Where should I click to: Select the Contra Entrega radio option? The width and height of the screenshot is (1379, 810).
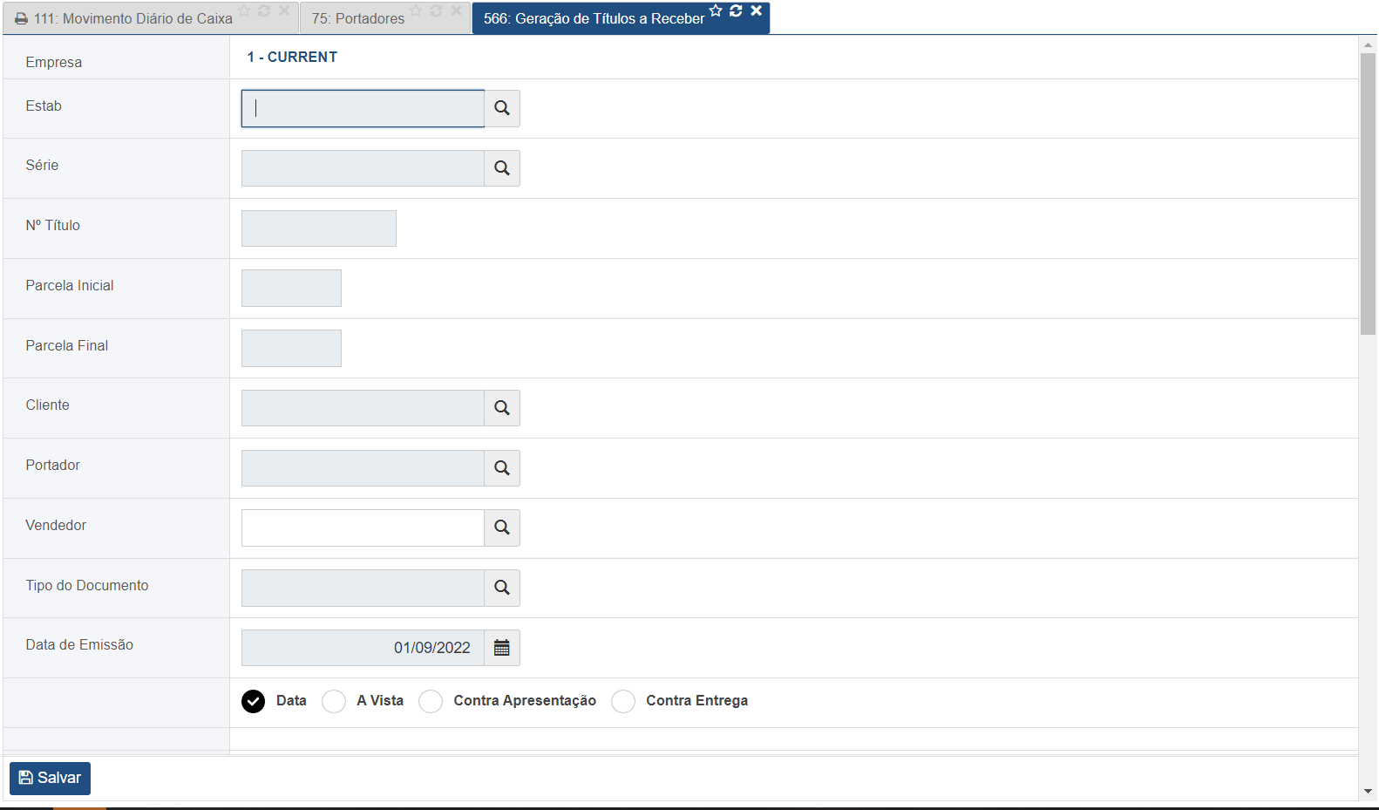pos(623,701)
